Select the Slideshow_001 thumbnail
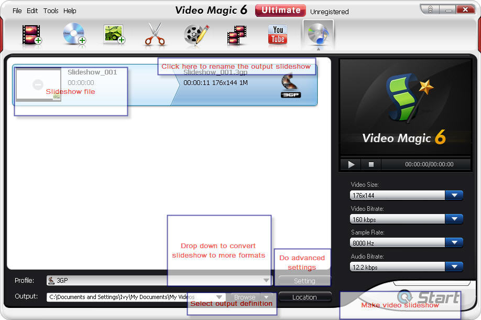This screenshot has height=320, width=481. [x=38, y=84]
